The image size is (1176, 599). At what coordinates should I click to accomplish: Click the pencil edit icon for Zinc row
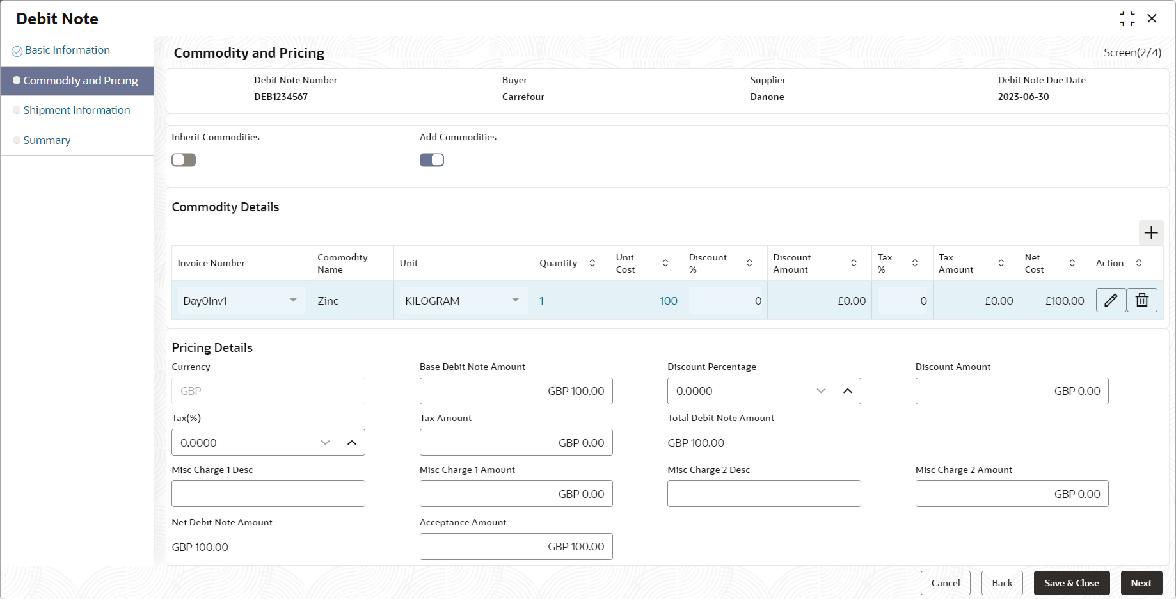pyautogui.click(x=1111, y=300)
